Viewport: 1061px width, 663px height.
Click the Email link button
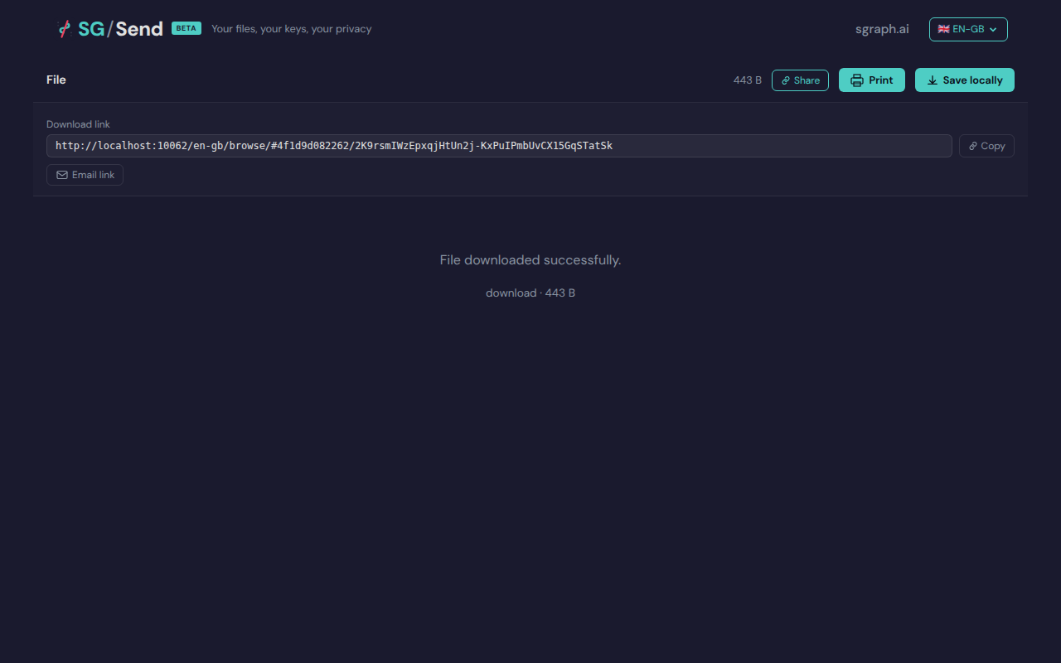(x=85, y=175)
